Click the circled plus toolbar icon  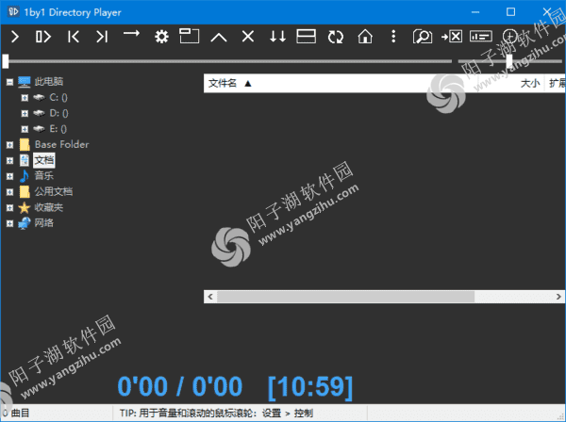pyautogui.click(x=510, y=37)
